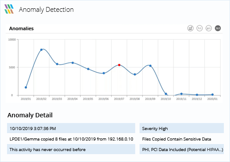Click the data point at 2020/01

tap(212, 95)
